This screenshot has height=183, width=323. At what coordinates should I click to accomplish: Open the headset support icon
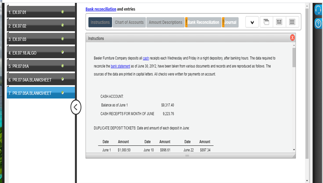tap(318, 10)
